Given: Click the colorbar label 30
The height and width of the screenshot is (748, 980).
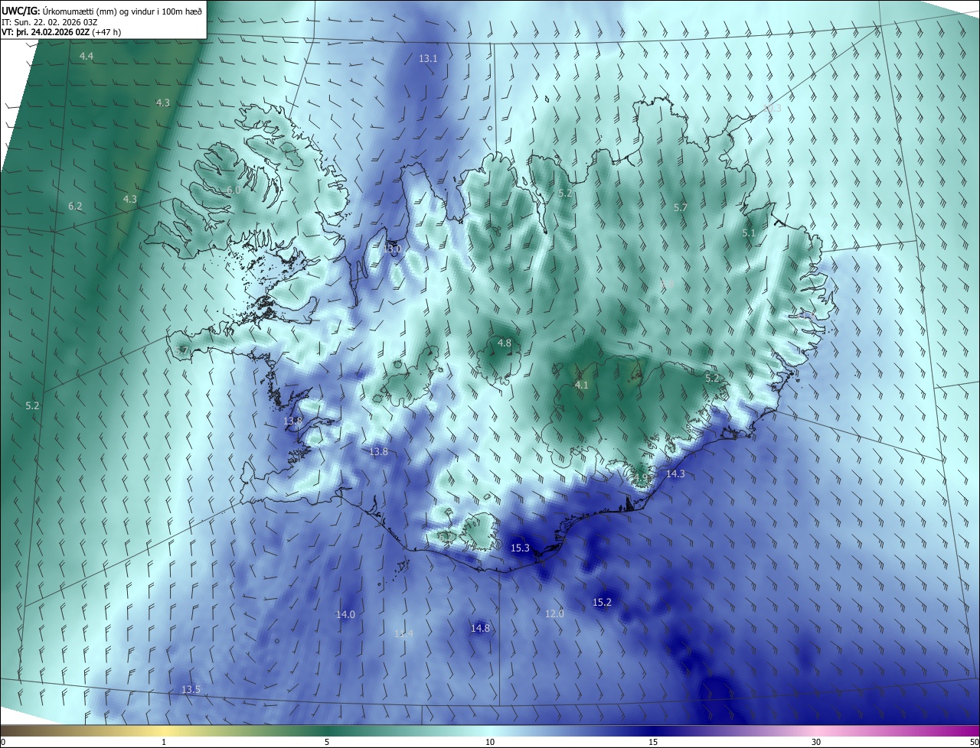Looking at the screenshot, I should 816,742.
